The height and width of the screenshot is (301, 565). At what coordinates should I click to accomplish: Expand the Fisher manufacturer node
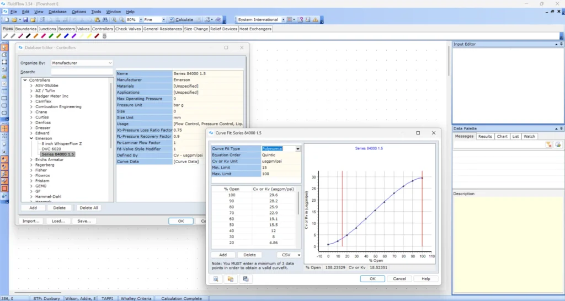(31, 170)
